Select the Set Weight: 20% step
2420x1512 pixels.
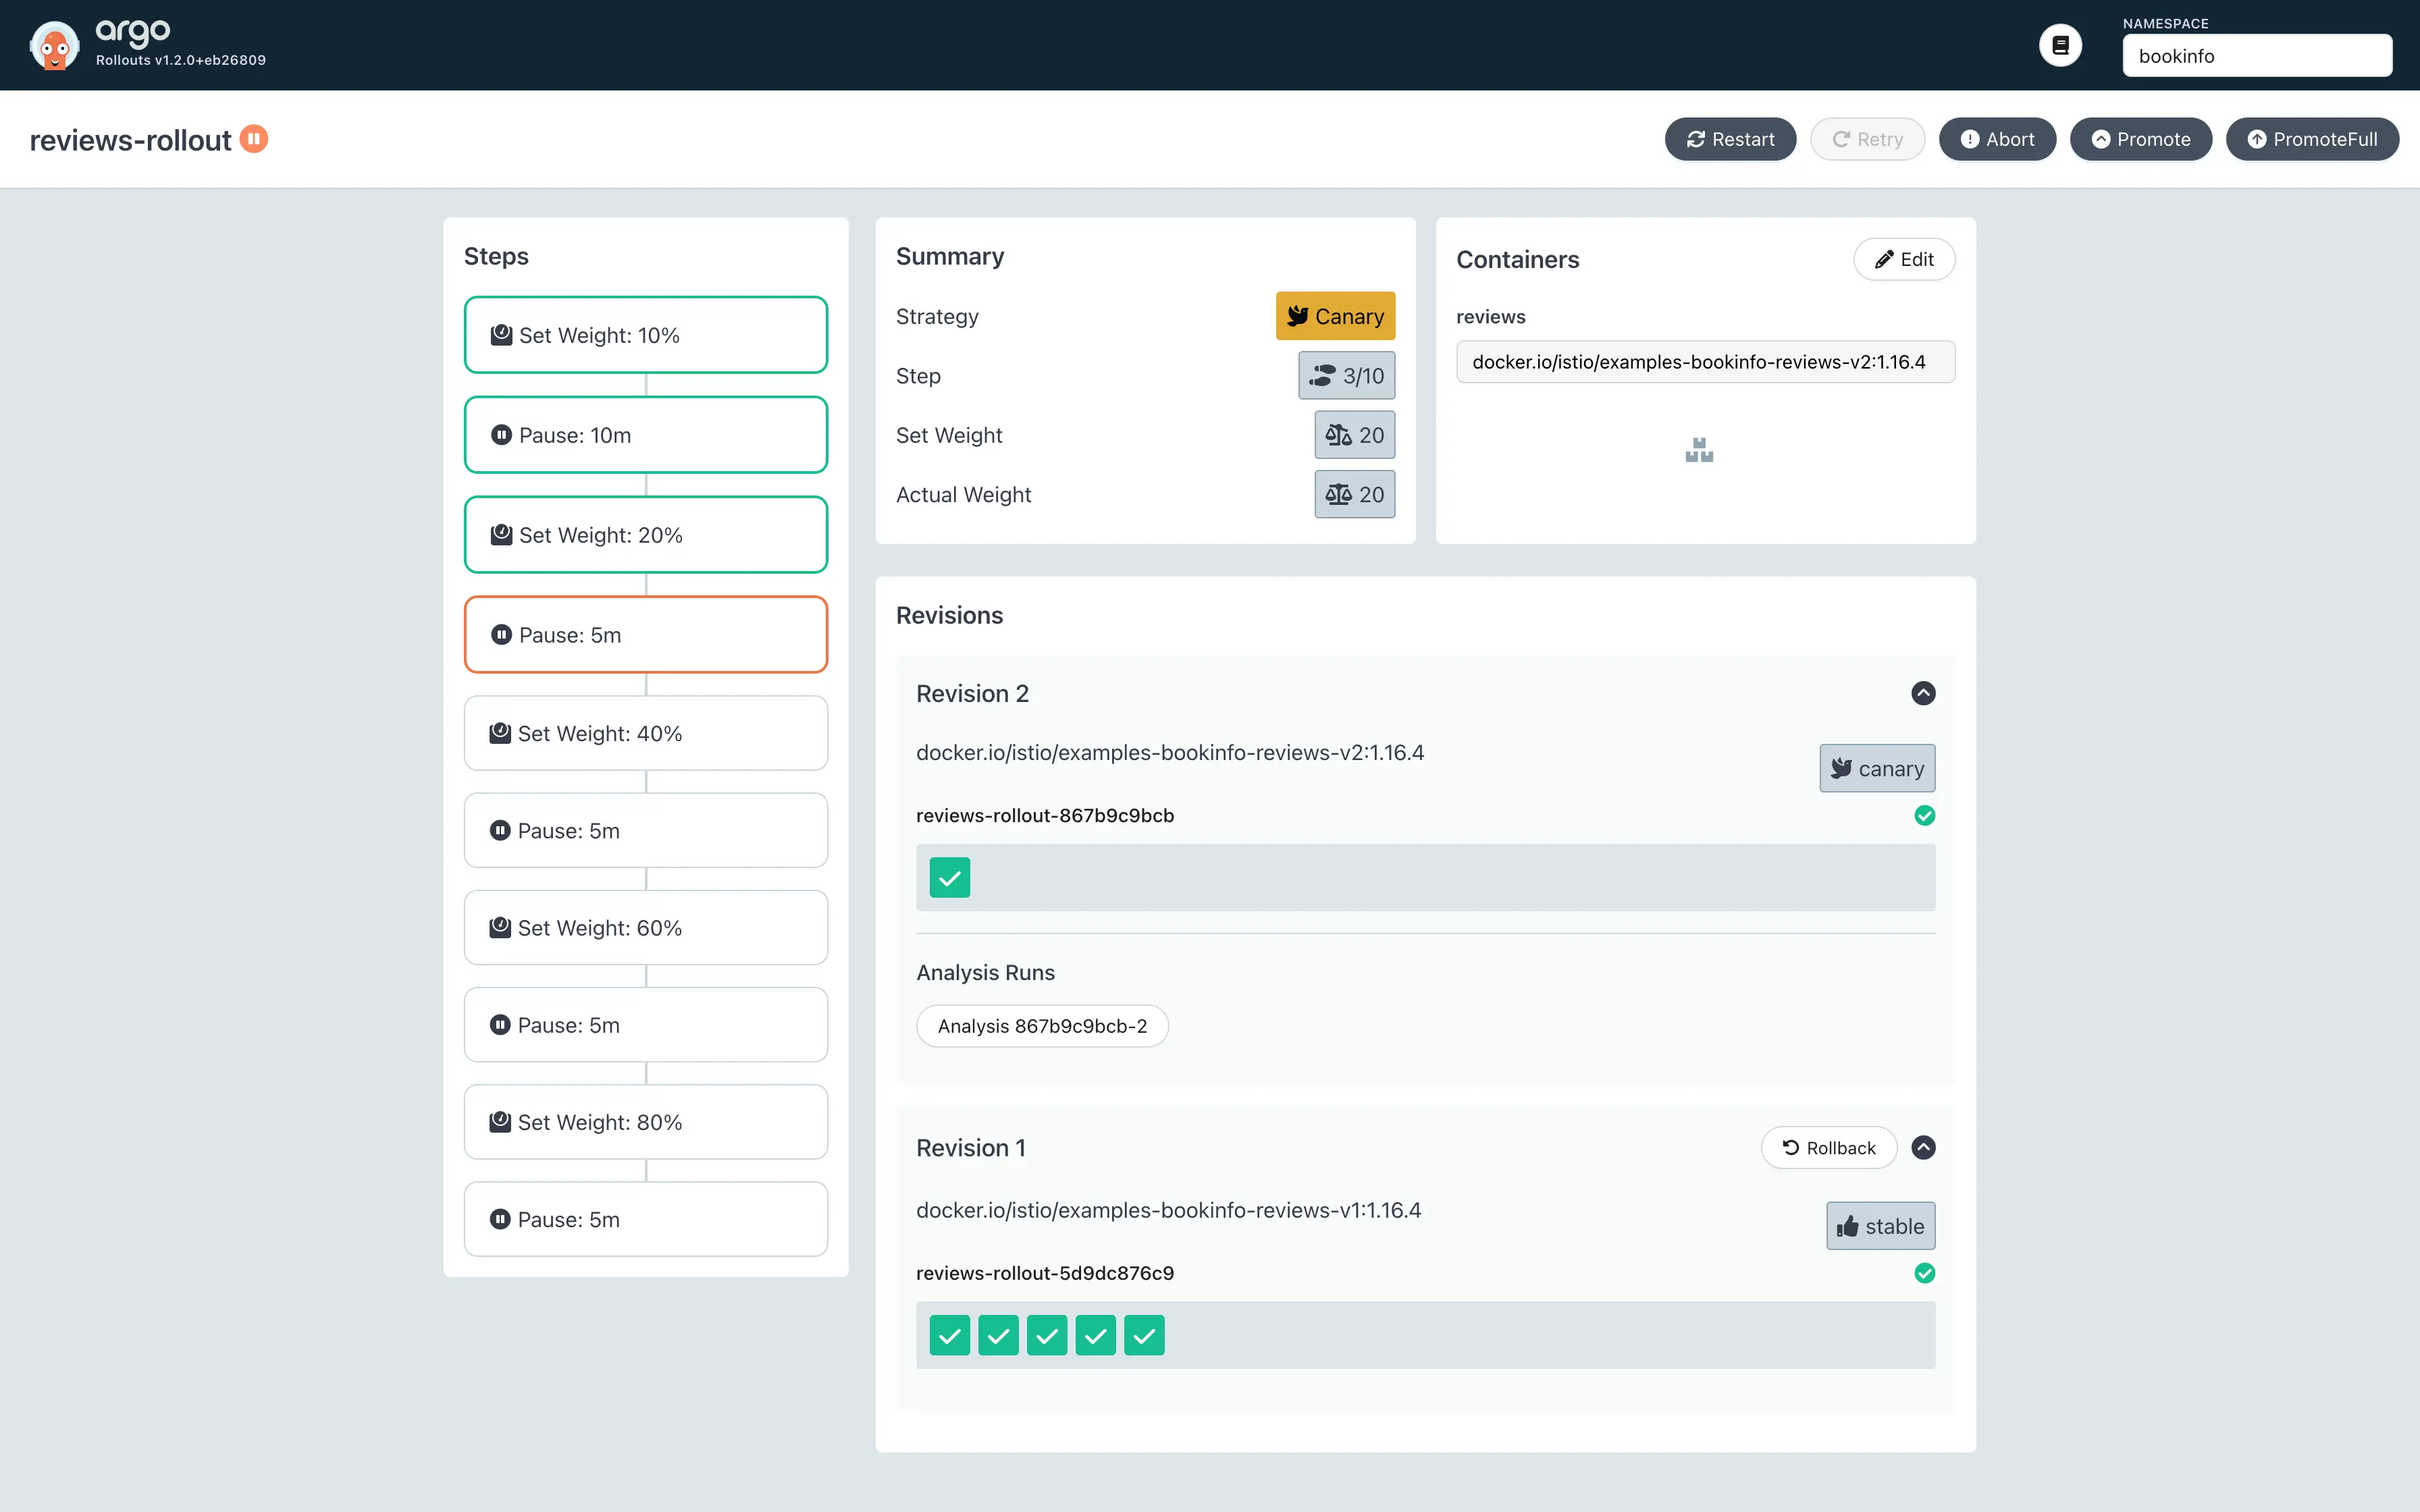646,535
